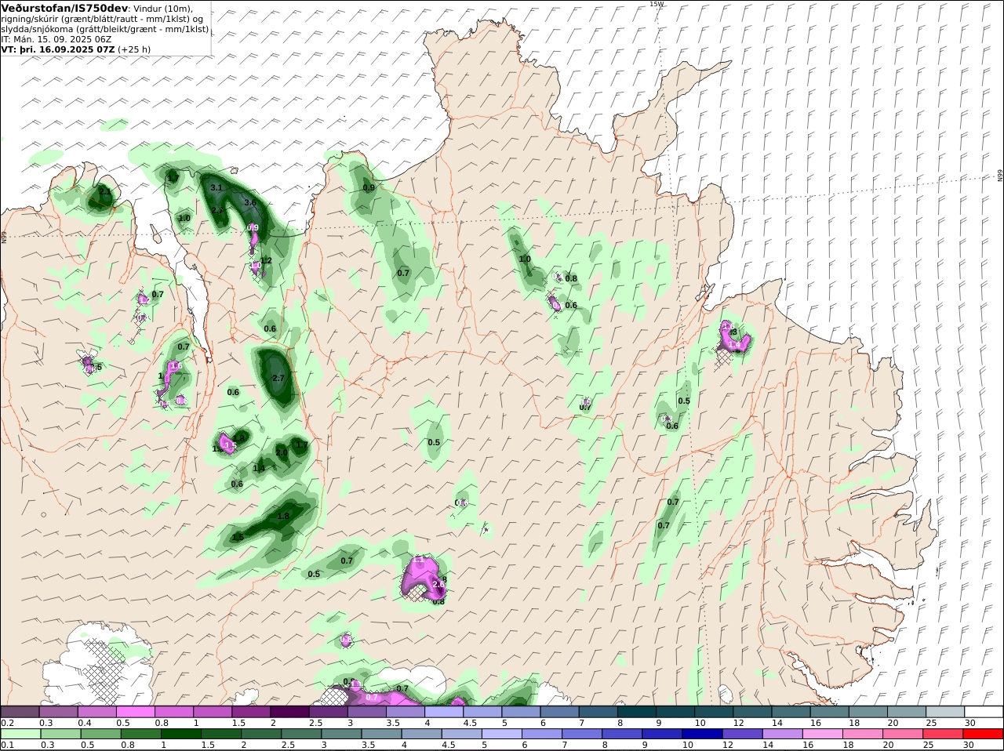Pick the red swatch after 30 in lower legend
1004x751 pixels.
coord(984,734)
